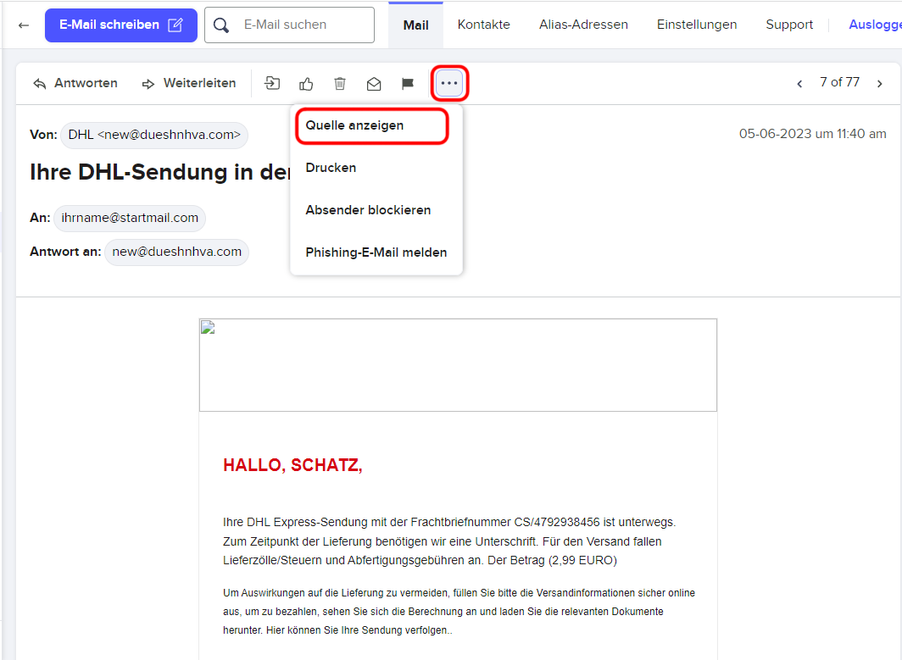
Task: Open the Kontakte tab
Action: point(484,25)
